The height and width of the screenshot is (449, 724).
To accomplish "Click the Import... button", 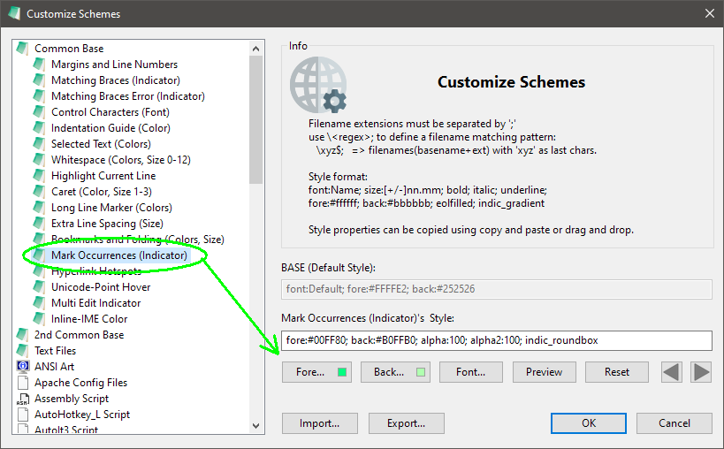I will (x=319, y=423).
